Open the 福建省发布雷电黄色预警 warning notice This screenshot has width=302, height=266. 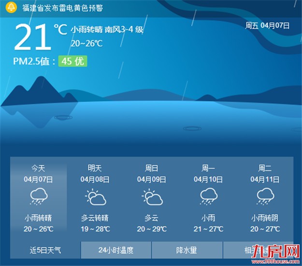click(63, 8)
